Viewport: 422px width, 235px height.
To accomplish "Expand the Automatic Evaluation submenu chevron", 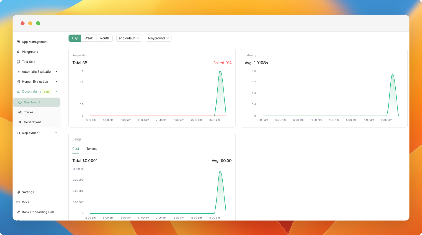I will tap(56, 71).
